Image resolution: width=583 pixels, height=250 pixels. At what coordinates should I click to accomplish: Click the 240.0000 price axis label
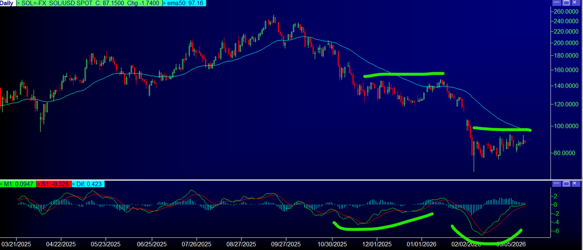tap(566, 21)
